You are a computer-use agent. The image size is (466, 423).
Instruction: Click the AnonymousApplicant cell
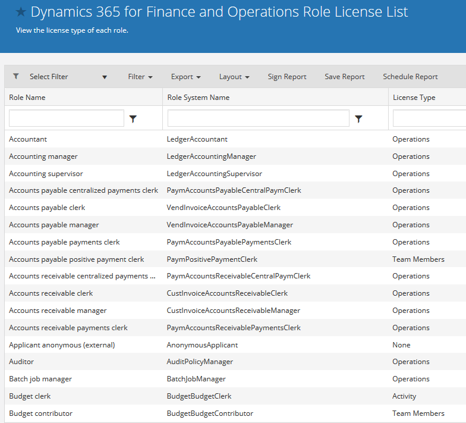tap(202, 345)
